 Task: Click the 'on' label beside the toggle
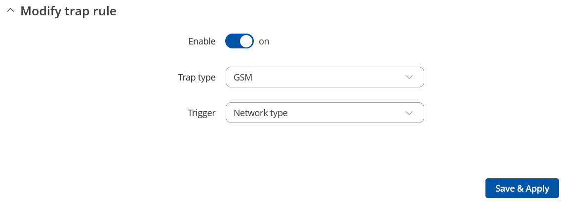264,41
